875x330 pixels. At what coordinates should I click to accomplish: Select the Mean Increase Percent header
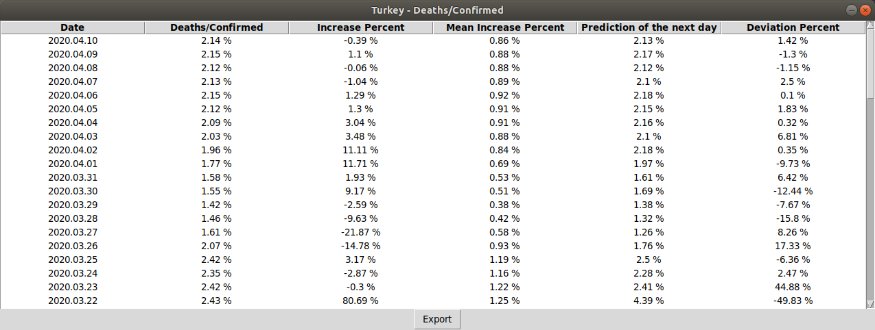coord(505,27)
